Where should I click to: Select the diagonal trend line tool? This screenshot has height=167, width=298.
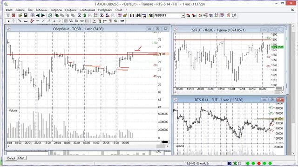[43, 21]
